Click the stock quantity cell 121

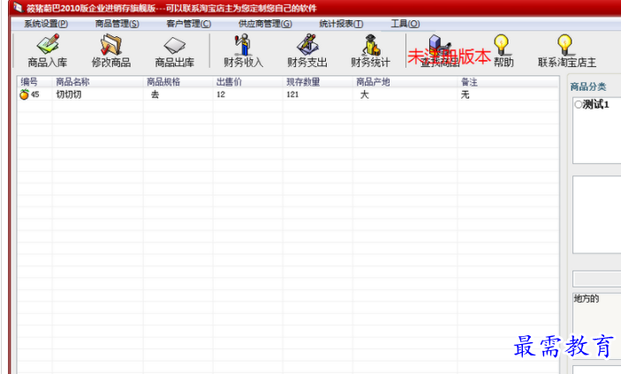pyautogui.click(x=292, y=94)
